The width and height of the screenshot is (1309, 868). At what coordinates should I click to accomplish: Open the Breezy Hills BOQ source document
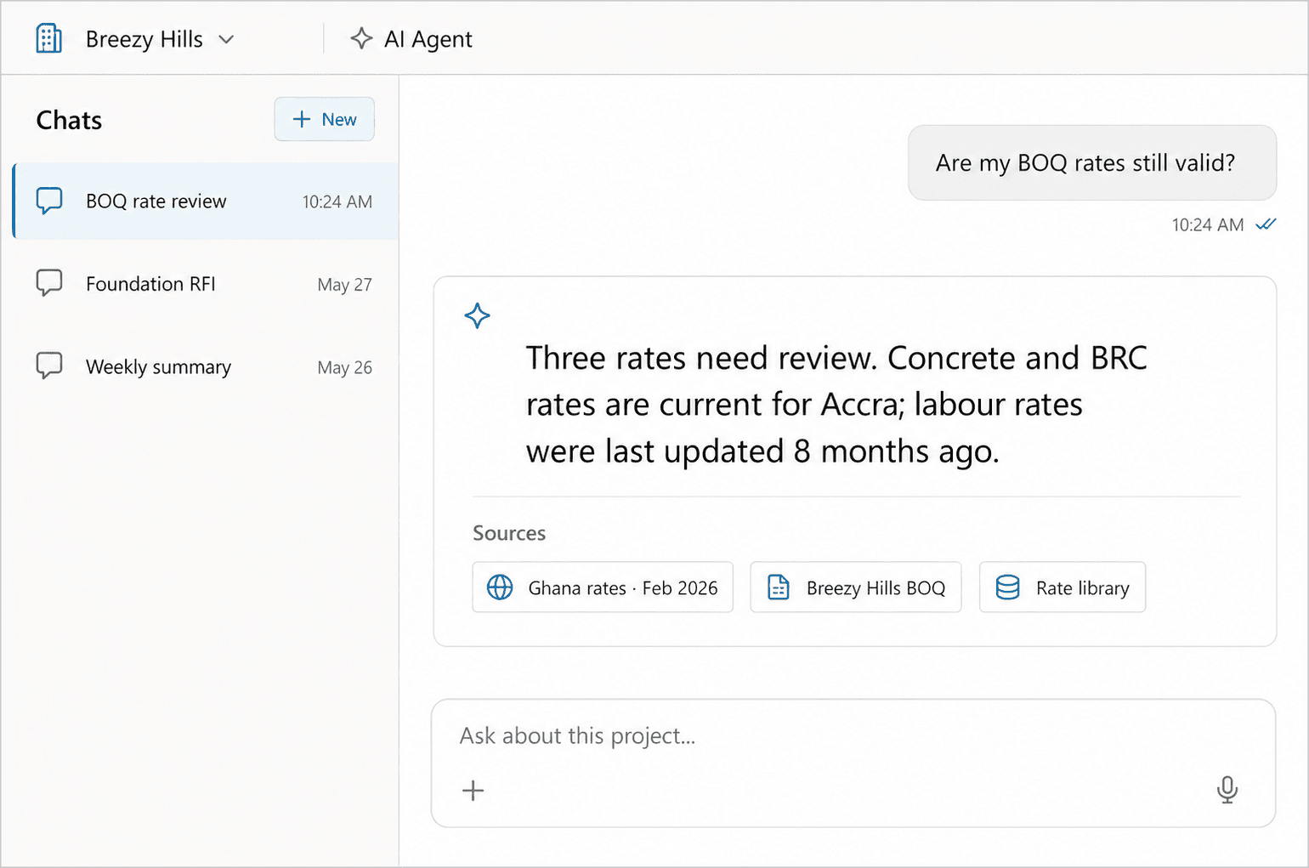pyautogui.click(x=856, y=587)
